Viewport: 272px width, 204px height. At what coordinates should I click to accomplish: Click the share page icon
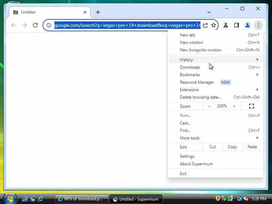pos(205,25)
